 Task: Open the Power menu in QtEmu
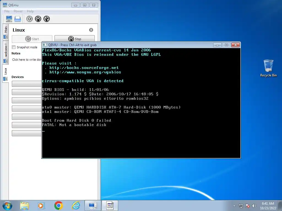(18, 11)
